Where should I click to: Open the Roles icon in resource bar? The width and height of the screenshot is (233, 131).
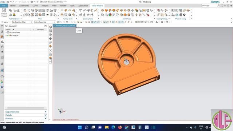2,82
